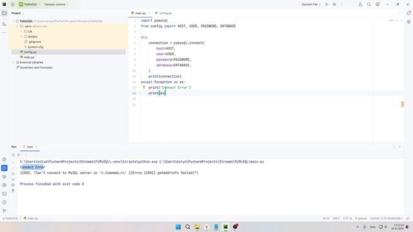Open Windows Start menu on taskbar
The width and height of the screenshot is (413, 232).
click(178, 227)
